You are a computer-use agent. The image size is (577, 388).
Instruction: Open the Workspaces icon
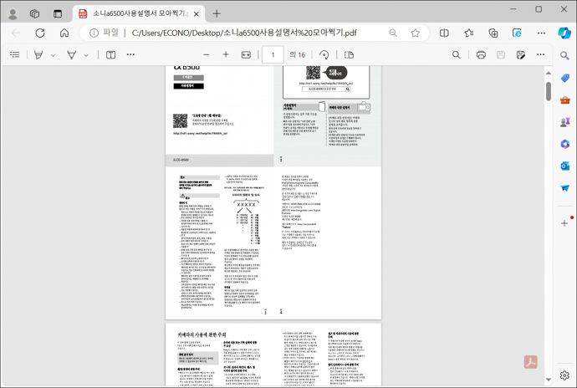[x=34, y=14]
